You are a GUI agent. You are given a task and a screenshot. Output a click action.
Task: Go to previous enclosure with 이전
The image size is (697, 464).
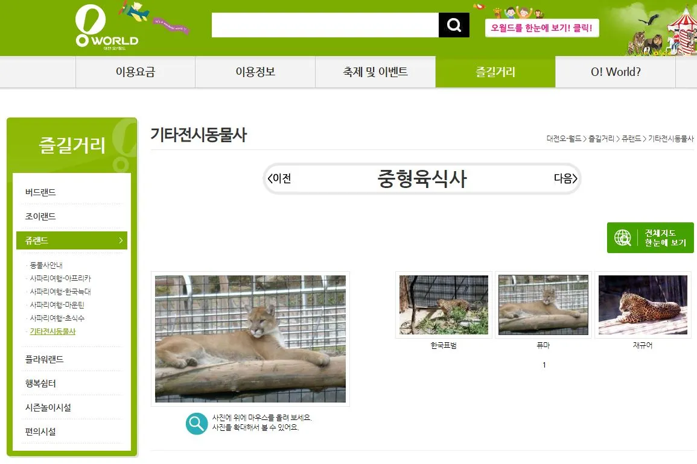(x=279, y=178)
